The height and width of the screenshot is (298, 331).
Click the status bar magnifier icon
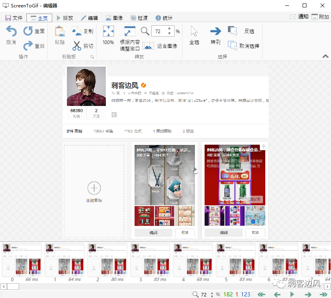click(196, 294)
